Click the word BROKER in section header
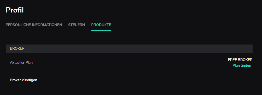Viewport: 262px width, 95px height. coord(17,49)
